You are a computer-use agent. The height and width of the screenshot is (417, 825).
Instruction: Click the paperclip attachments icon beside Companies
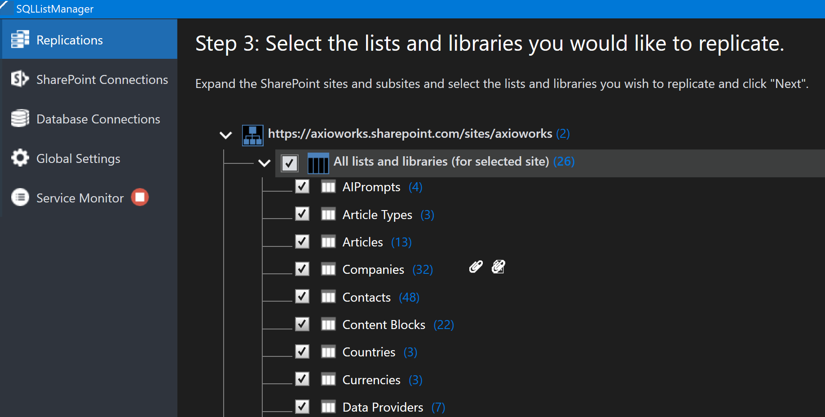(x=475, y=267)
